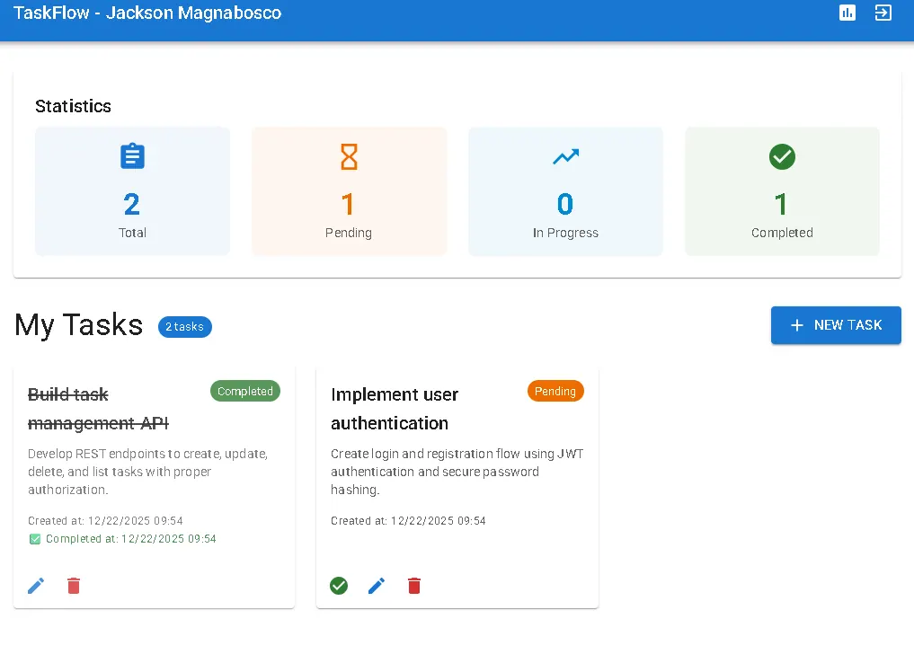
Task: Click the In Progress label
Action: click(565, 233)
